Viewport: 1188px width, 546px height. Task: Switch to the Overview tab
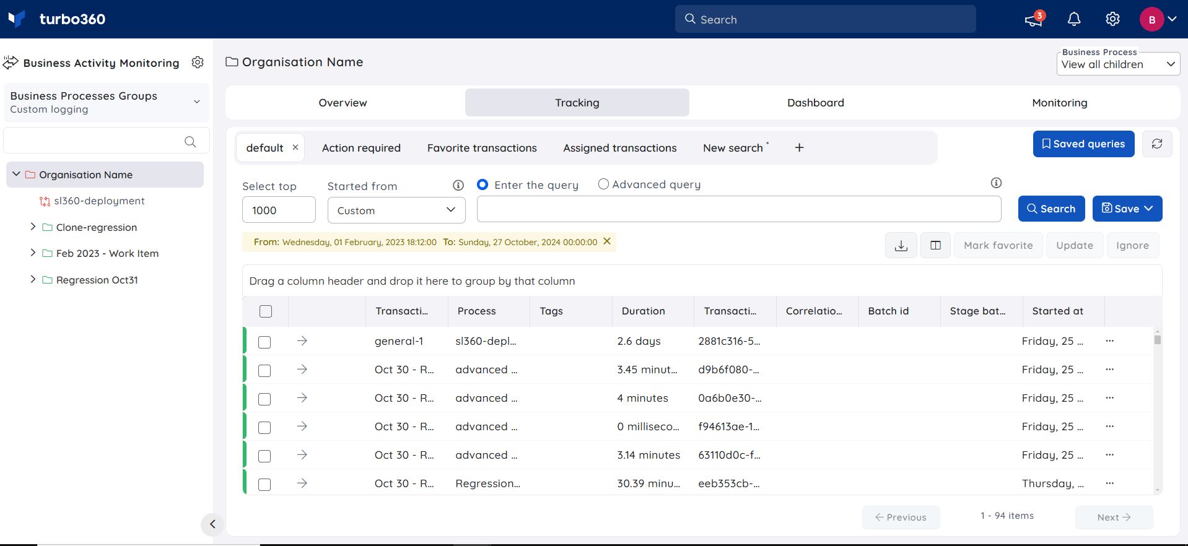click(343, 103)
